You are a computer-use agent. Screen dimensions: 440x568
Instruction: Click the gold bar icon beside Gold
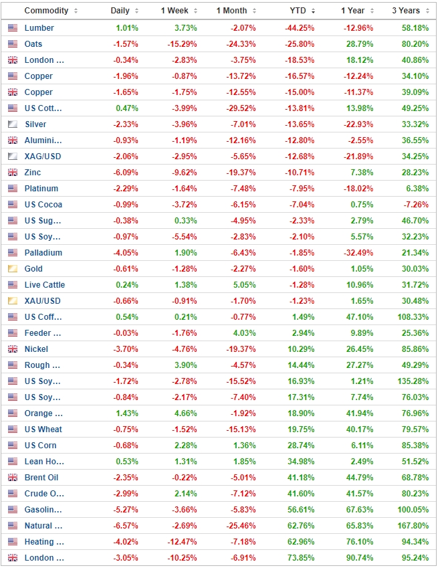13,269
